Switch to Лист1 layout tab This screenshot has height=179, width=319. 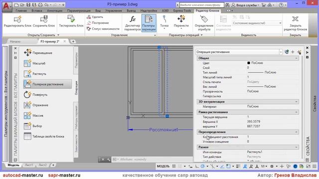tap(29, 165)
